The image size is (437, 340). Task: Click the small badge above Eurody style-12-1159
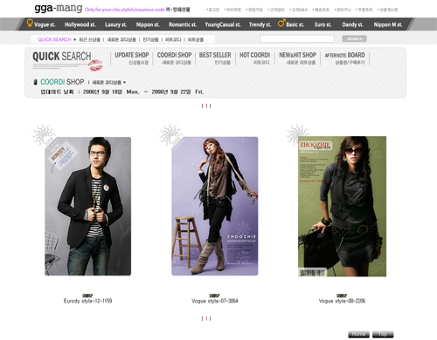click(x=87, y=296)
